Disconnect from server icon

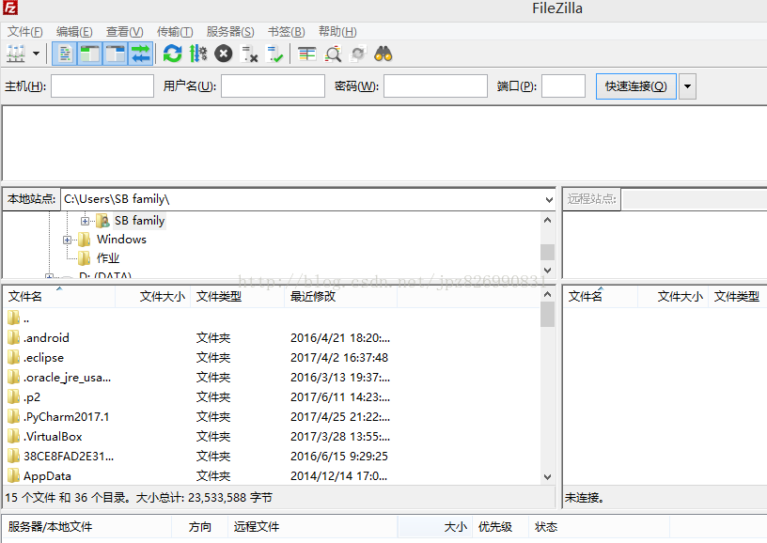coord(249,54)
